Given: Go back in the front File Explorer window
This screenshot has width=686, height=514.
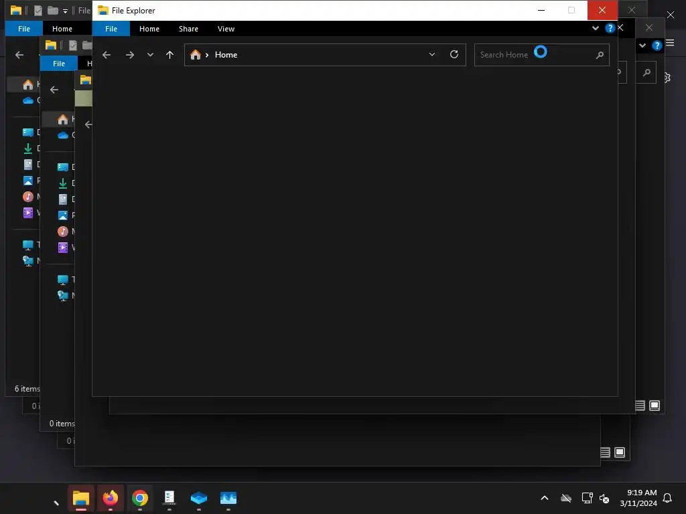Looking at the screenshot, I should 107,55.
